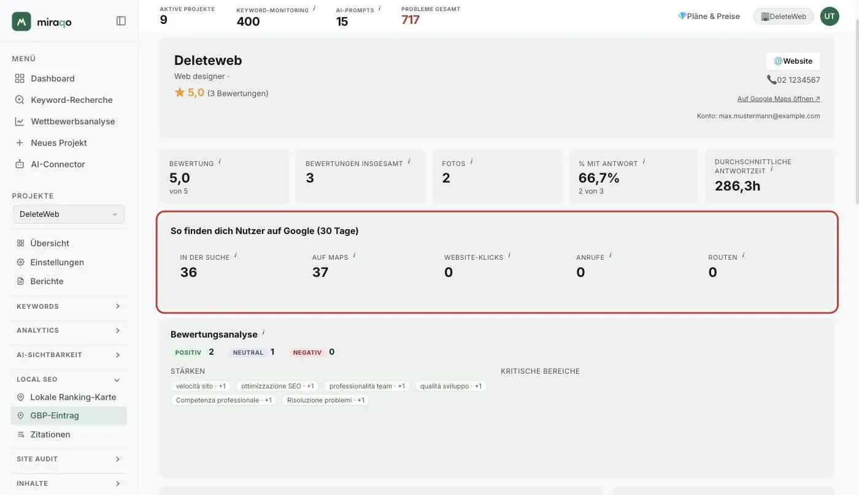Click the professionalità team tag
The height and width of the screenshot is (495, 859).
click(x=367, y=387)
